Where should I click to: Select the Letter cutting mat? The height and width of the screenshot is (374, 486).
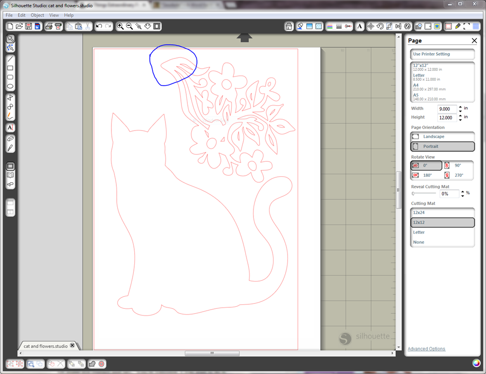442,232
